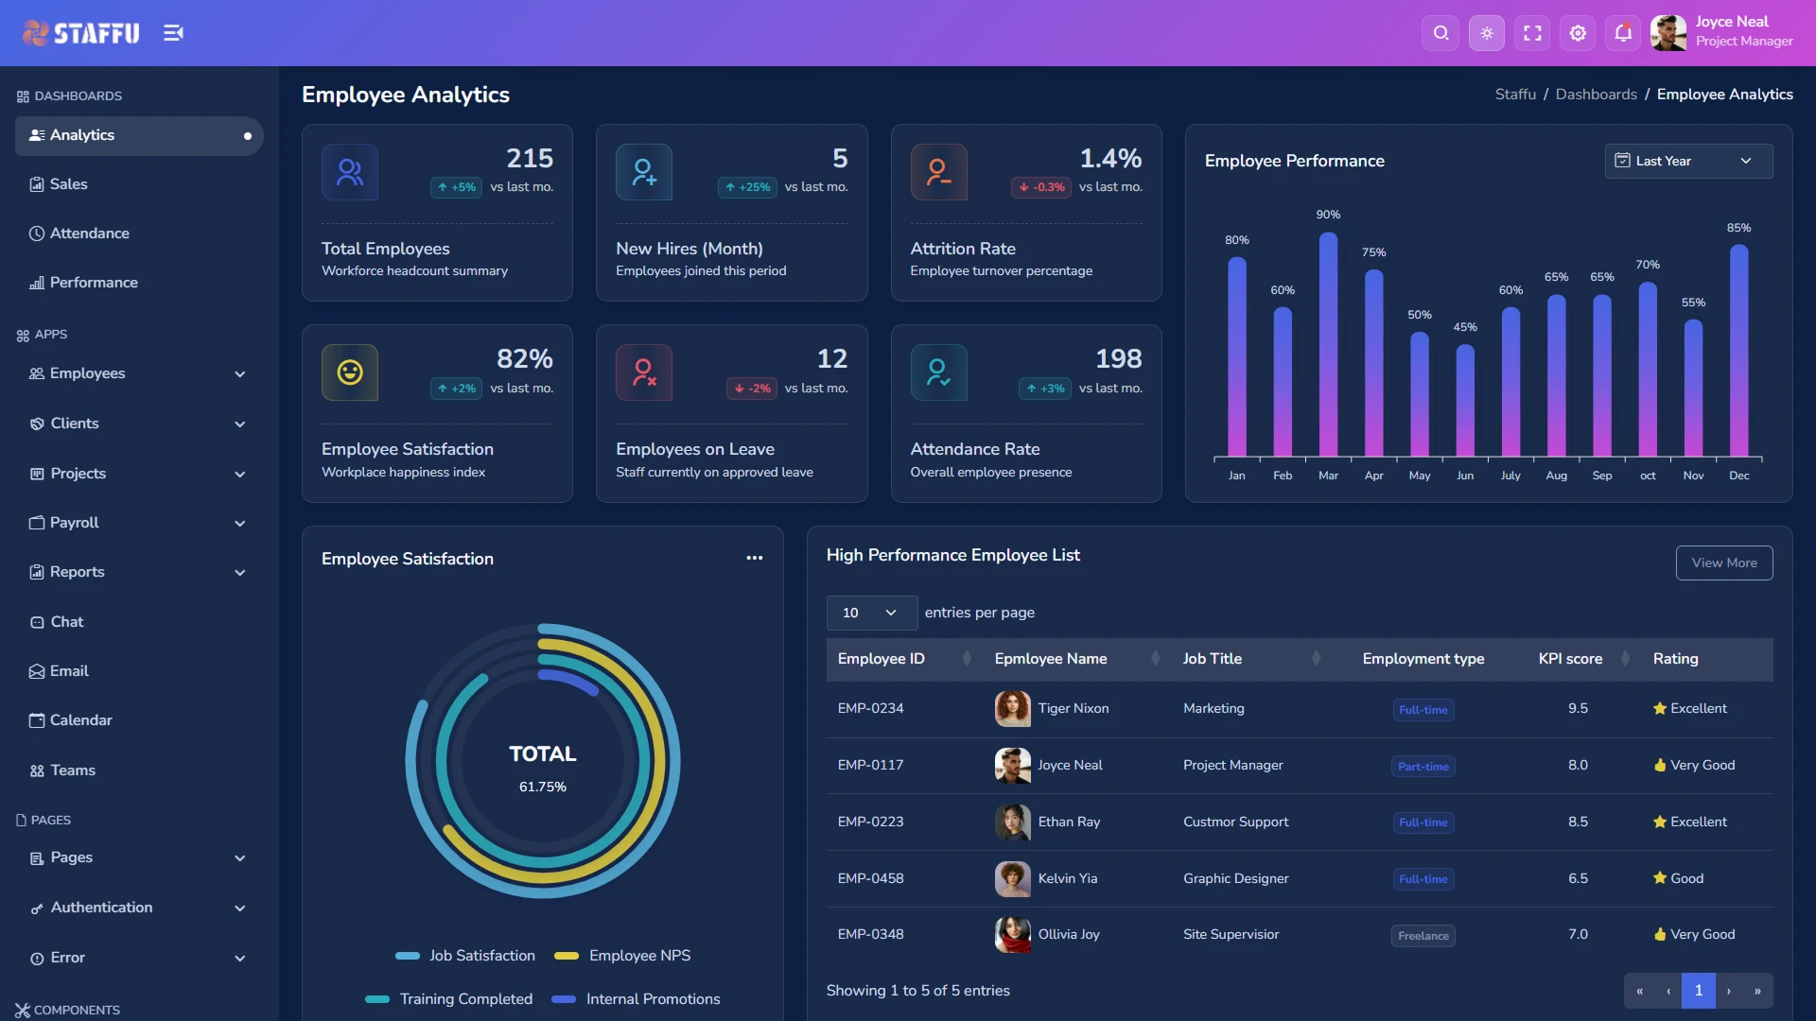The image size is (1816, 1021).
Task: Open settings via the gear icon
Action: [x=1578, y=33]
